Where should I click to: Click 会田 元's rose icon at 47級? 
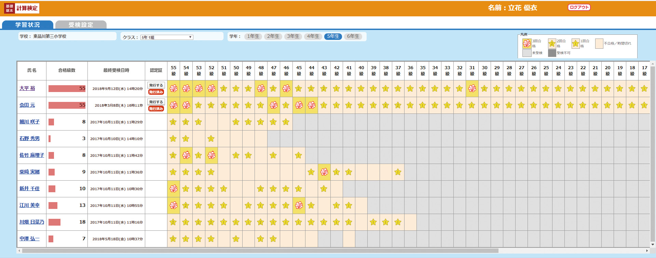pos(274,105)
